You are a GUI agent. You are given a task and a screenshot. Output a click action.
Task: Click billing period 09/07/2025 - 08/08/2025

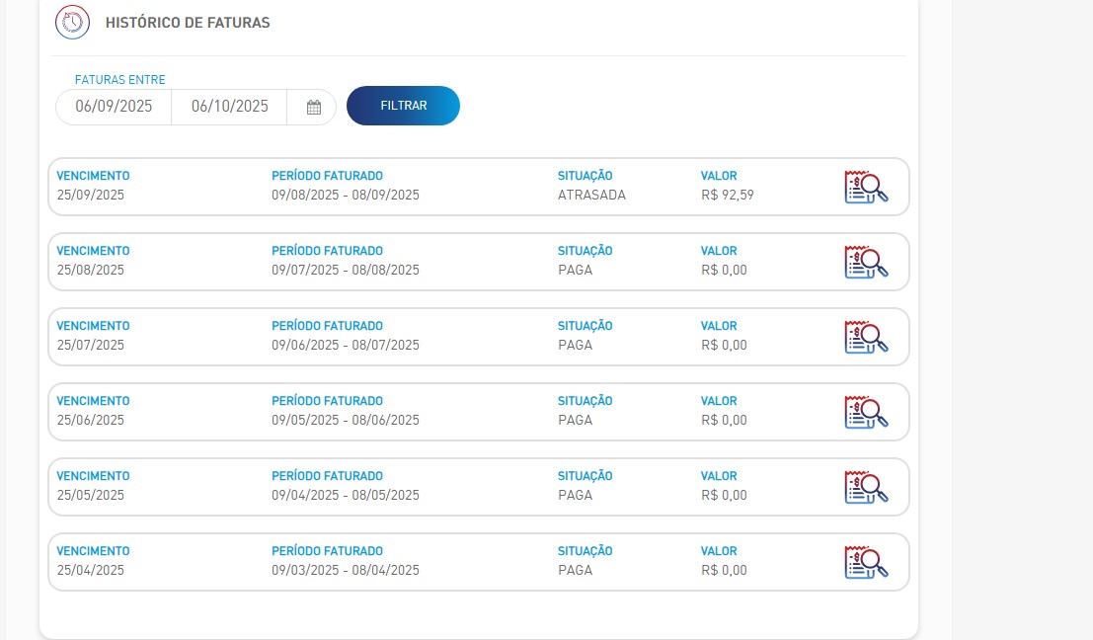[x=346, y=271]
